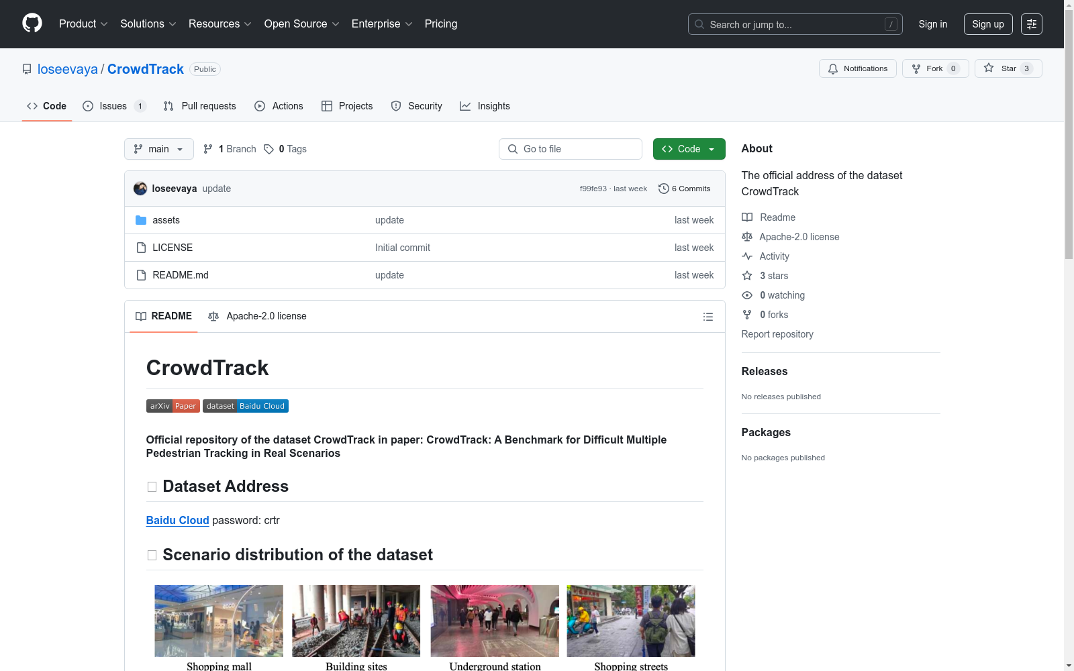Switch to the Pull requests tab
Image resolution: width=1074 pixels, height=671 pixels.
click(x=200, y=106)
